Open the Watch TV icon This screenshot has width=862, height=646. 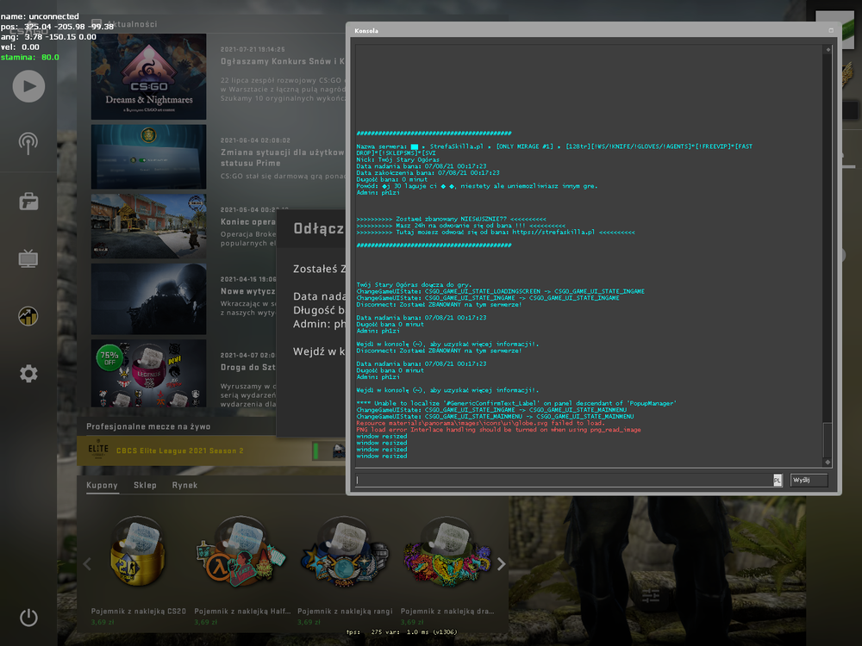click(28, 258)
